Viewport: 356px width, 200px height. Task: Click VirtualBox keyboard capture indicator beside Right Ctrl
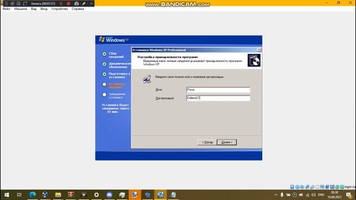[x=342, y=187]
